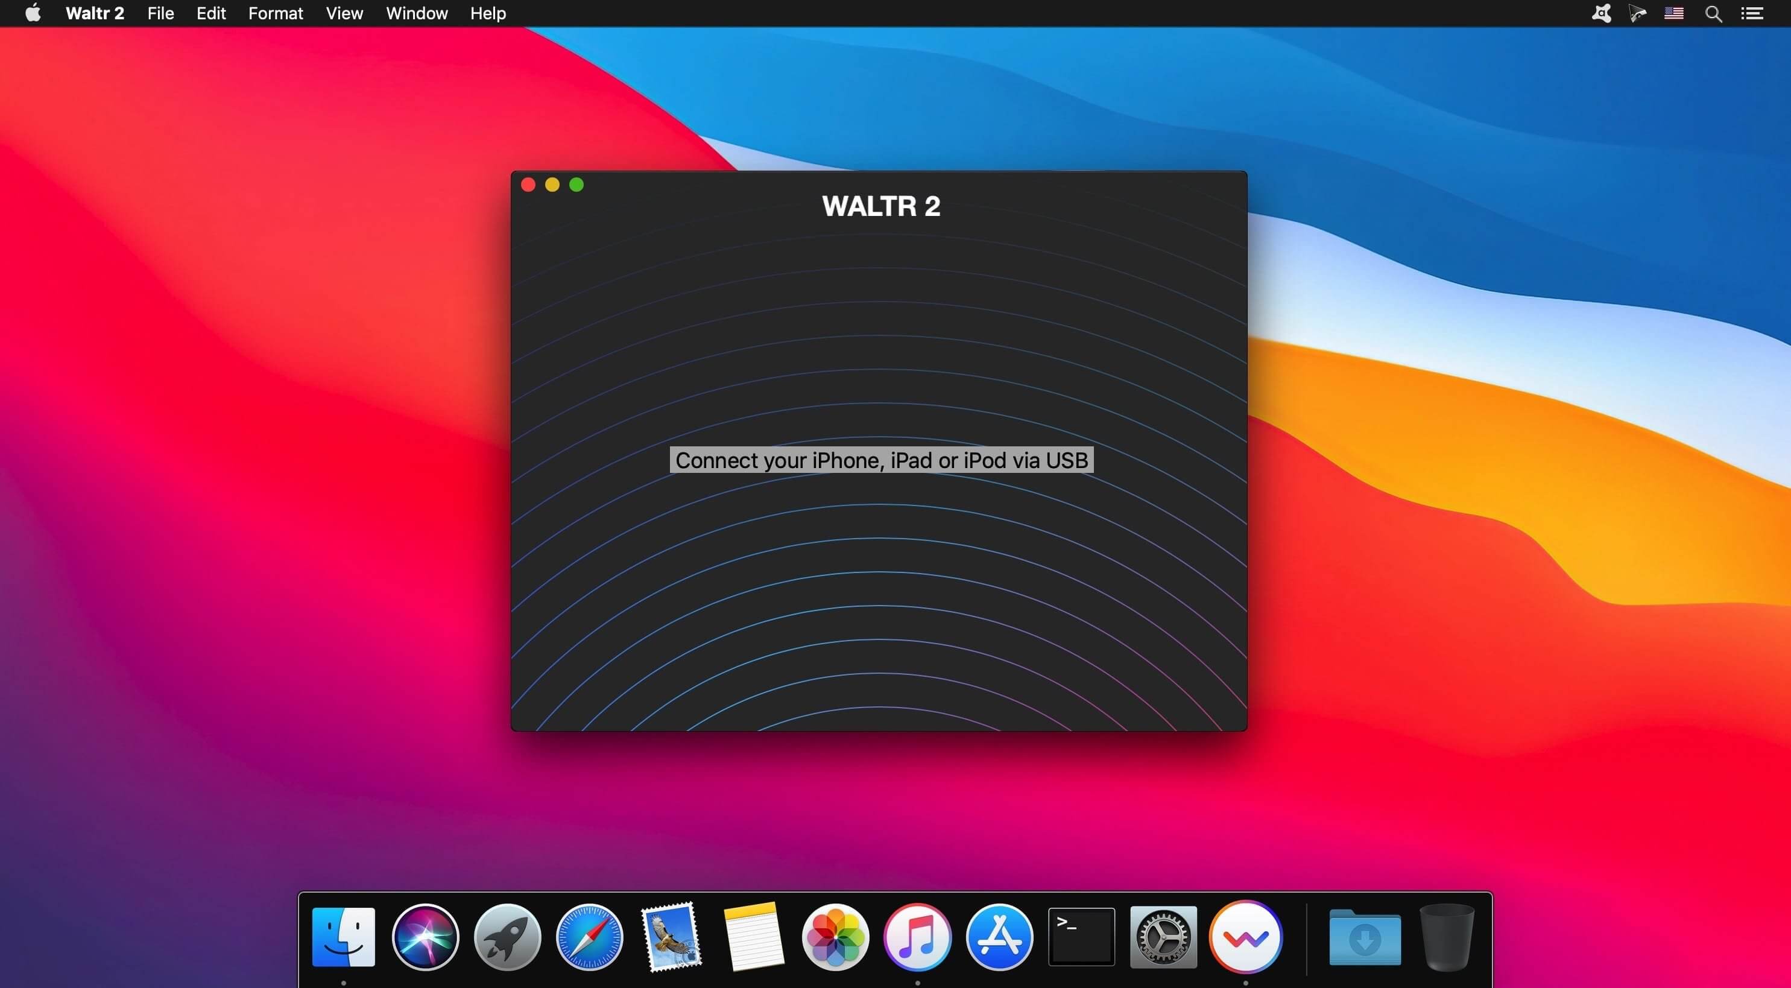This screenshot has height=988, width=1791.
Task: Open Notification Center list icon in menu bar
Action: click(x=1752, y=13)
